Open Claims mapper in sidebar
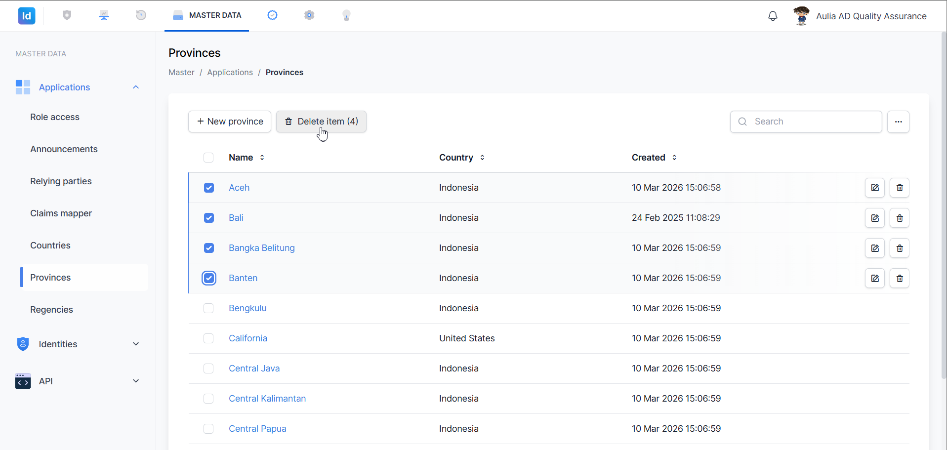This screenshot has height=450, width=947. (x=61, y=213)
